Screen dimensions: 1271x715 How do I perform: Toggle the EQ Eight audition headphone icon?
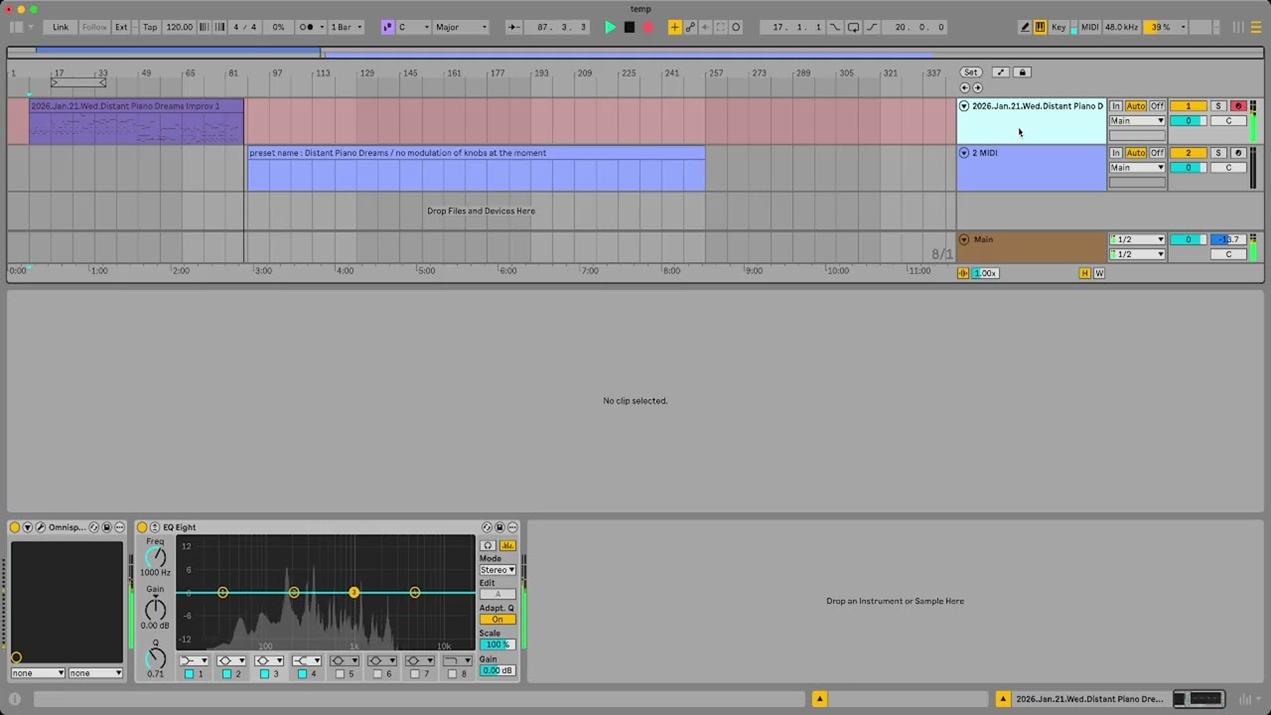(x=488, y=545)
